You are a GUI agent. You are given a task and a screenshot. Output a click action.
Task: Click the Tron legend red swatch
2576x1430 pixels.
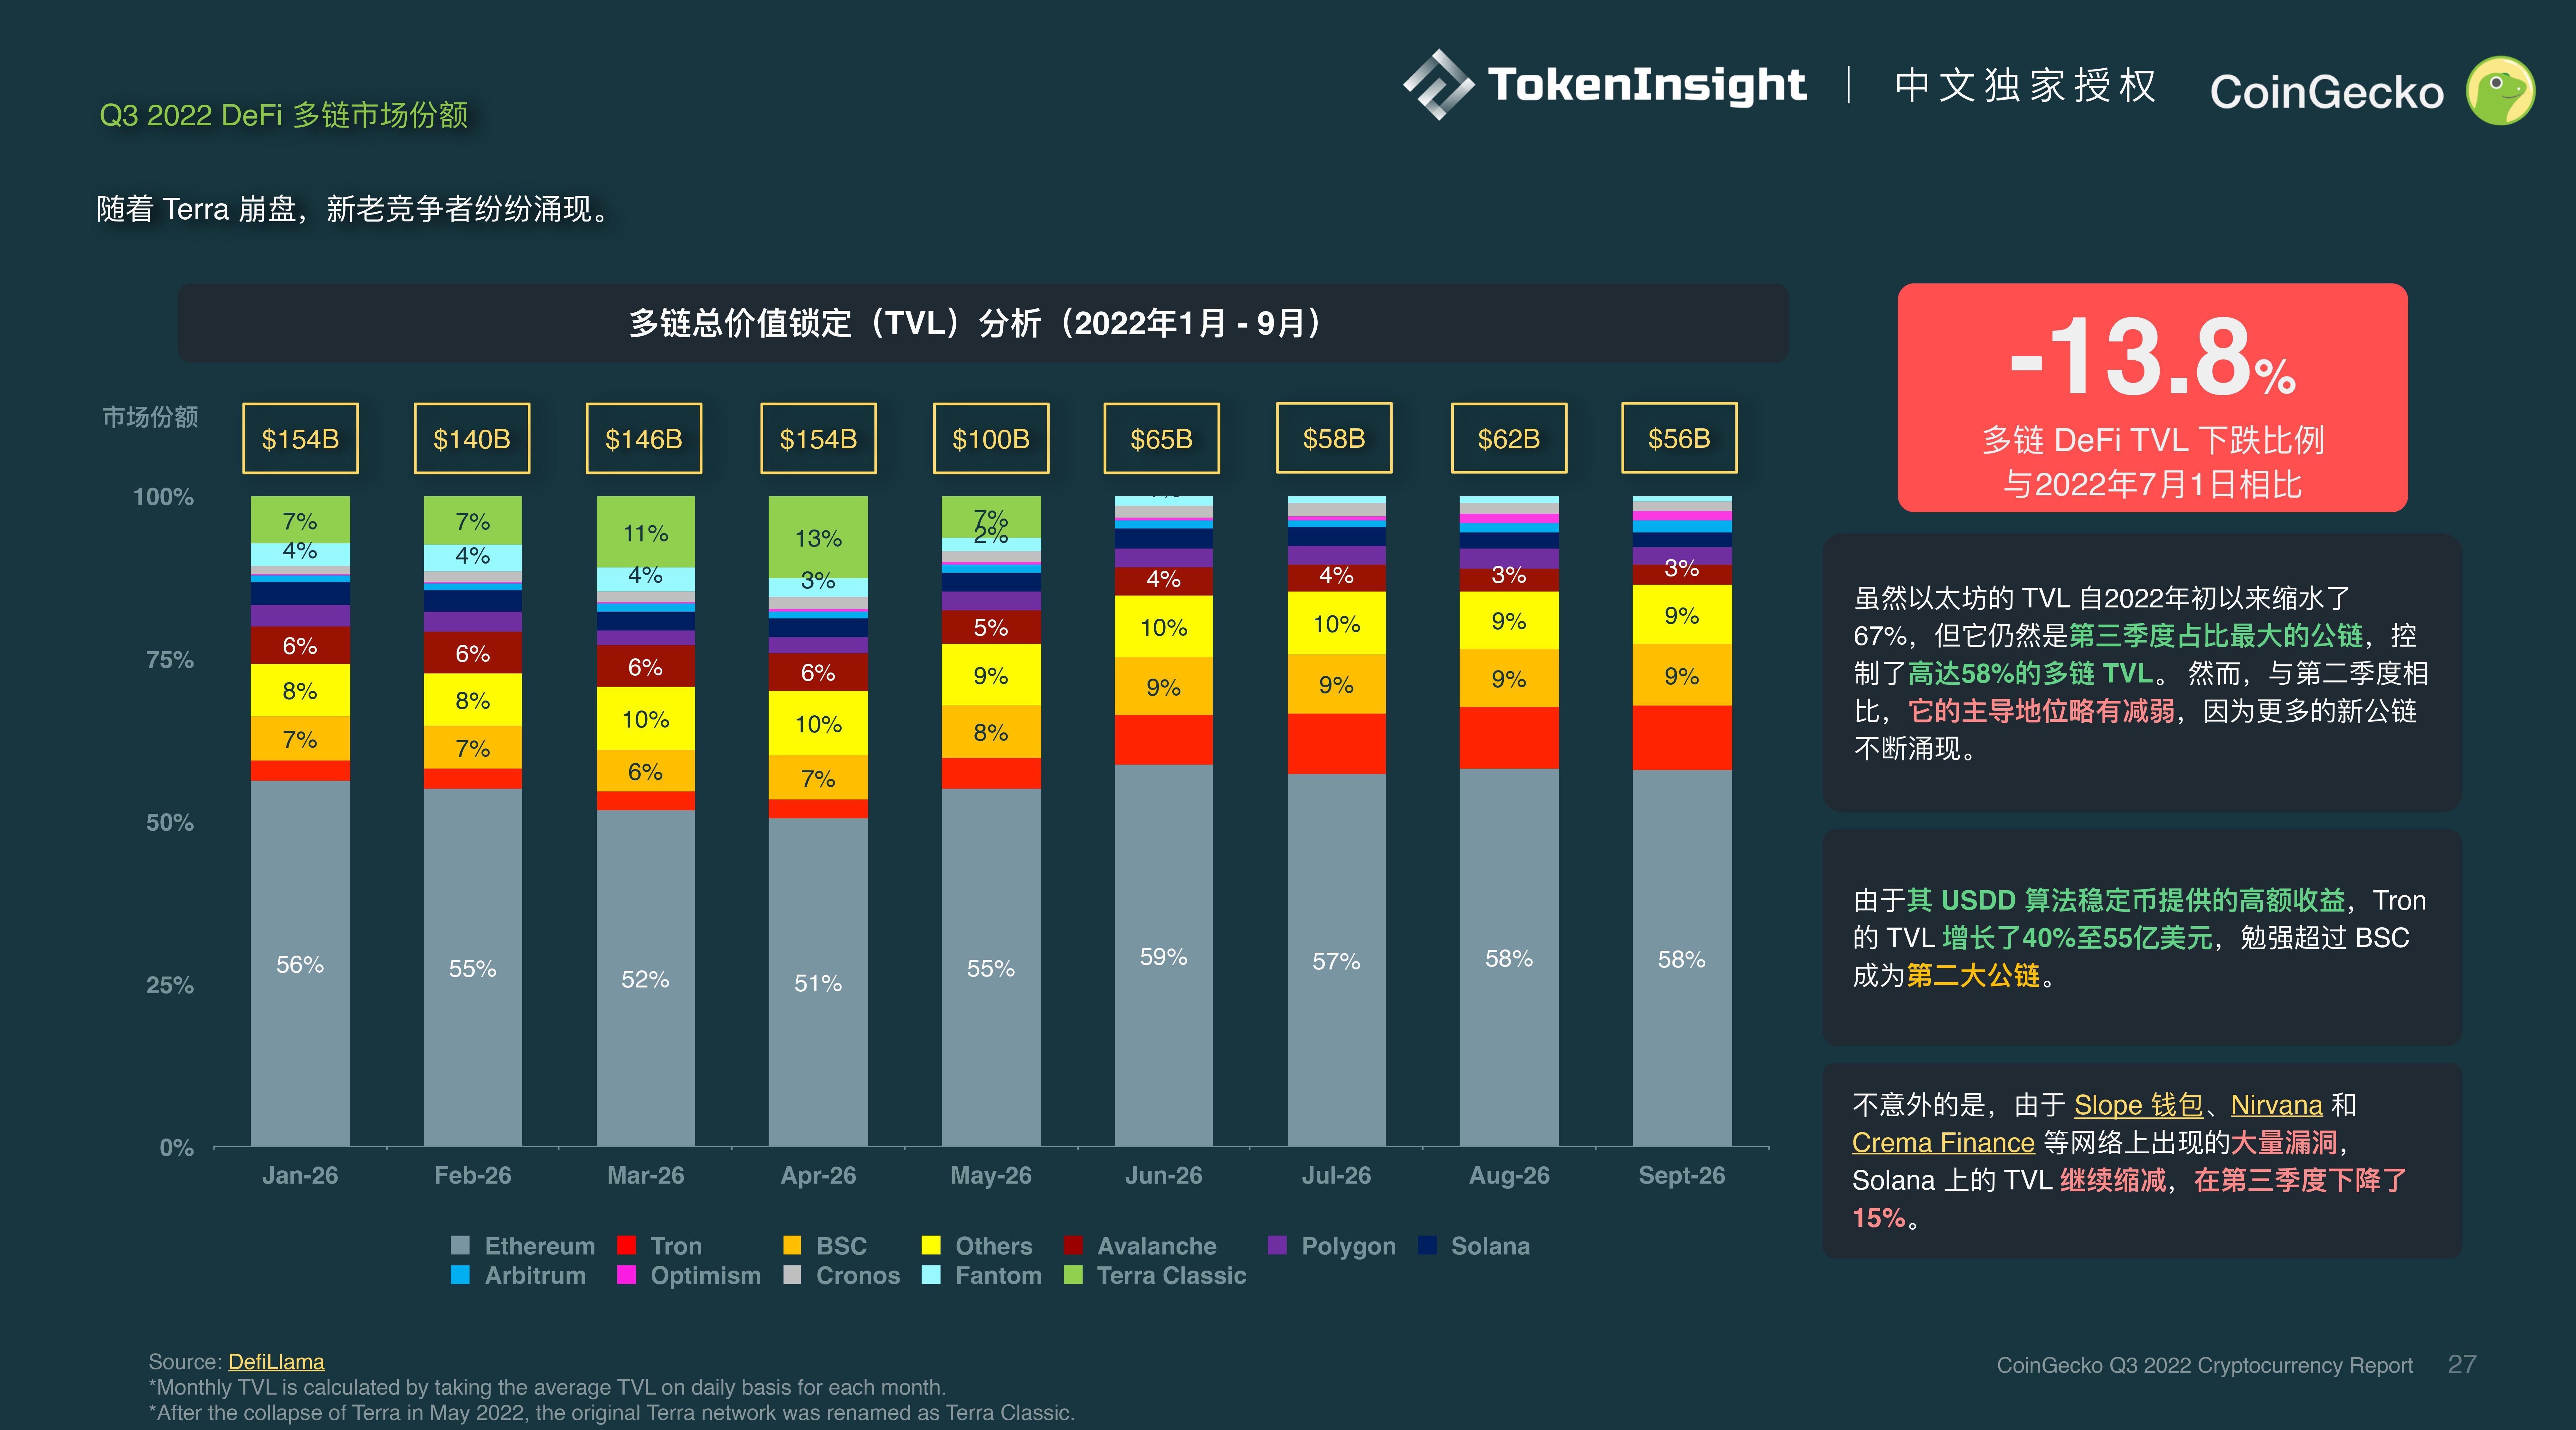pos(627,1245)
